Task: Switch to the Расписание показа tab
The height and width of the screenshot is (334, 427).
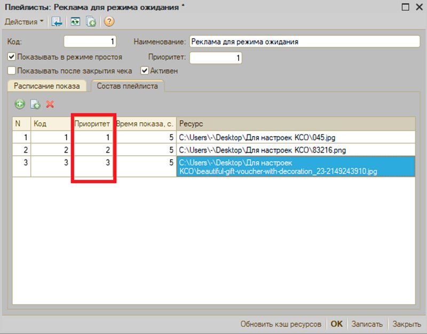Action: 47,86
